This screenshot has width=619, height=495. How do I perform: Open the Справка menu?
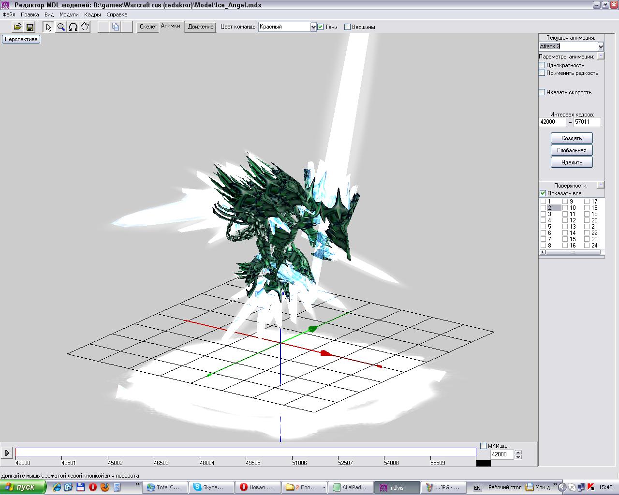pos(117,15)
